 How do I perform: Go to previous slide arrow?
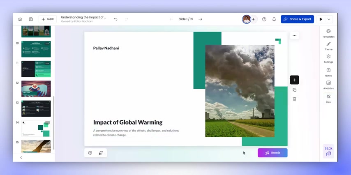tap(171, 19)
